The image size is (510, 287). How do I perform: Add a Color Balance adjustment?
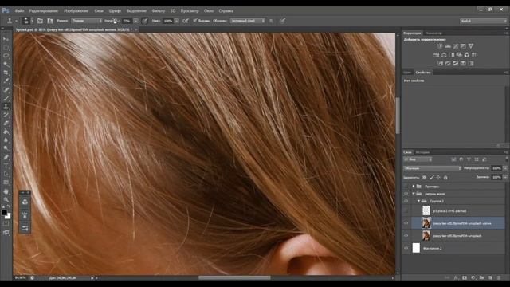tap(444, 55)
